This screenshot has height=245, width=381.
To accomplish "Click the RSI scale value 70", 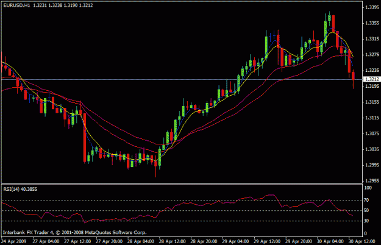I will [366, 200].
